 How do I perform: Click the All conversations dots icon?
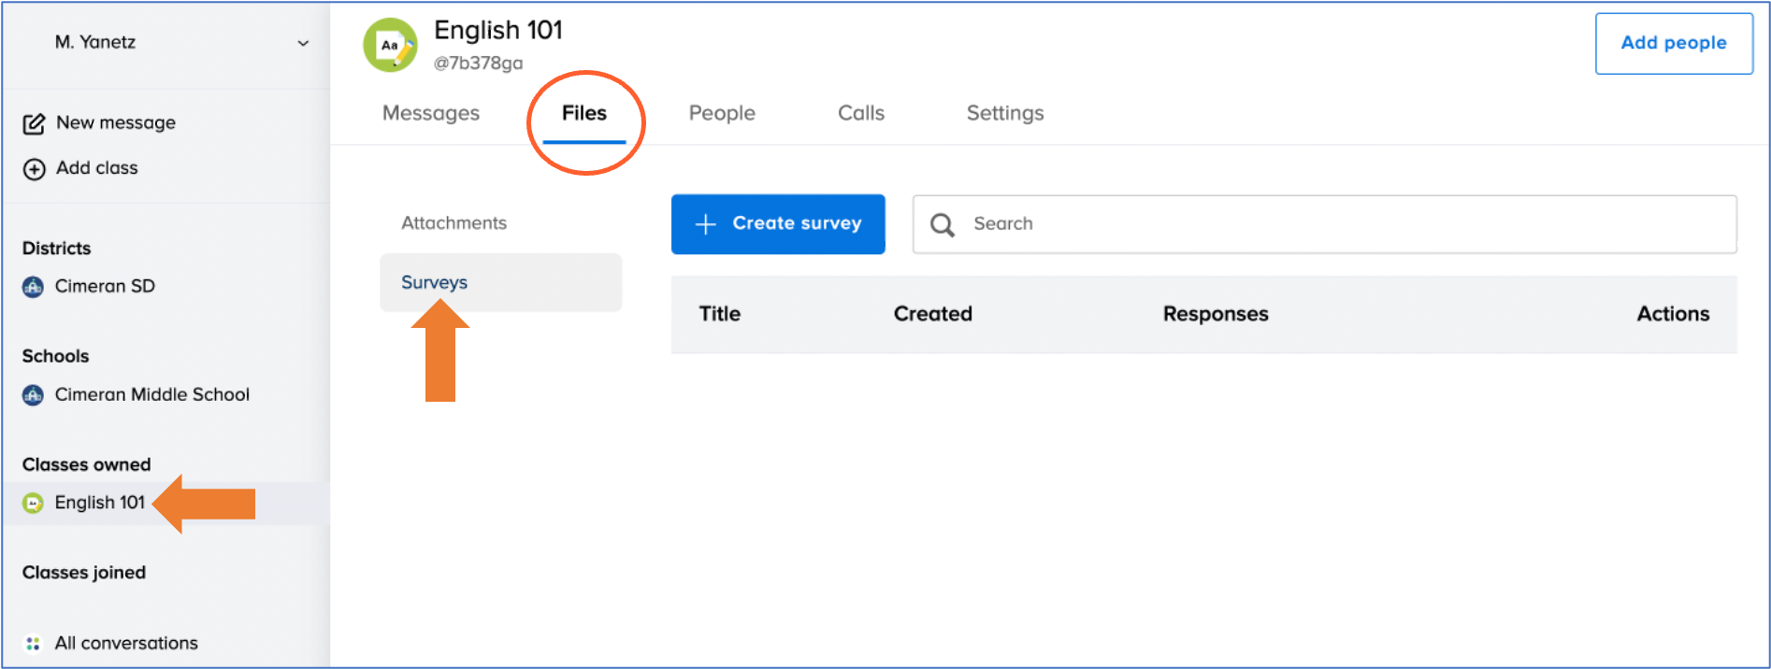[33, 644]
